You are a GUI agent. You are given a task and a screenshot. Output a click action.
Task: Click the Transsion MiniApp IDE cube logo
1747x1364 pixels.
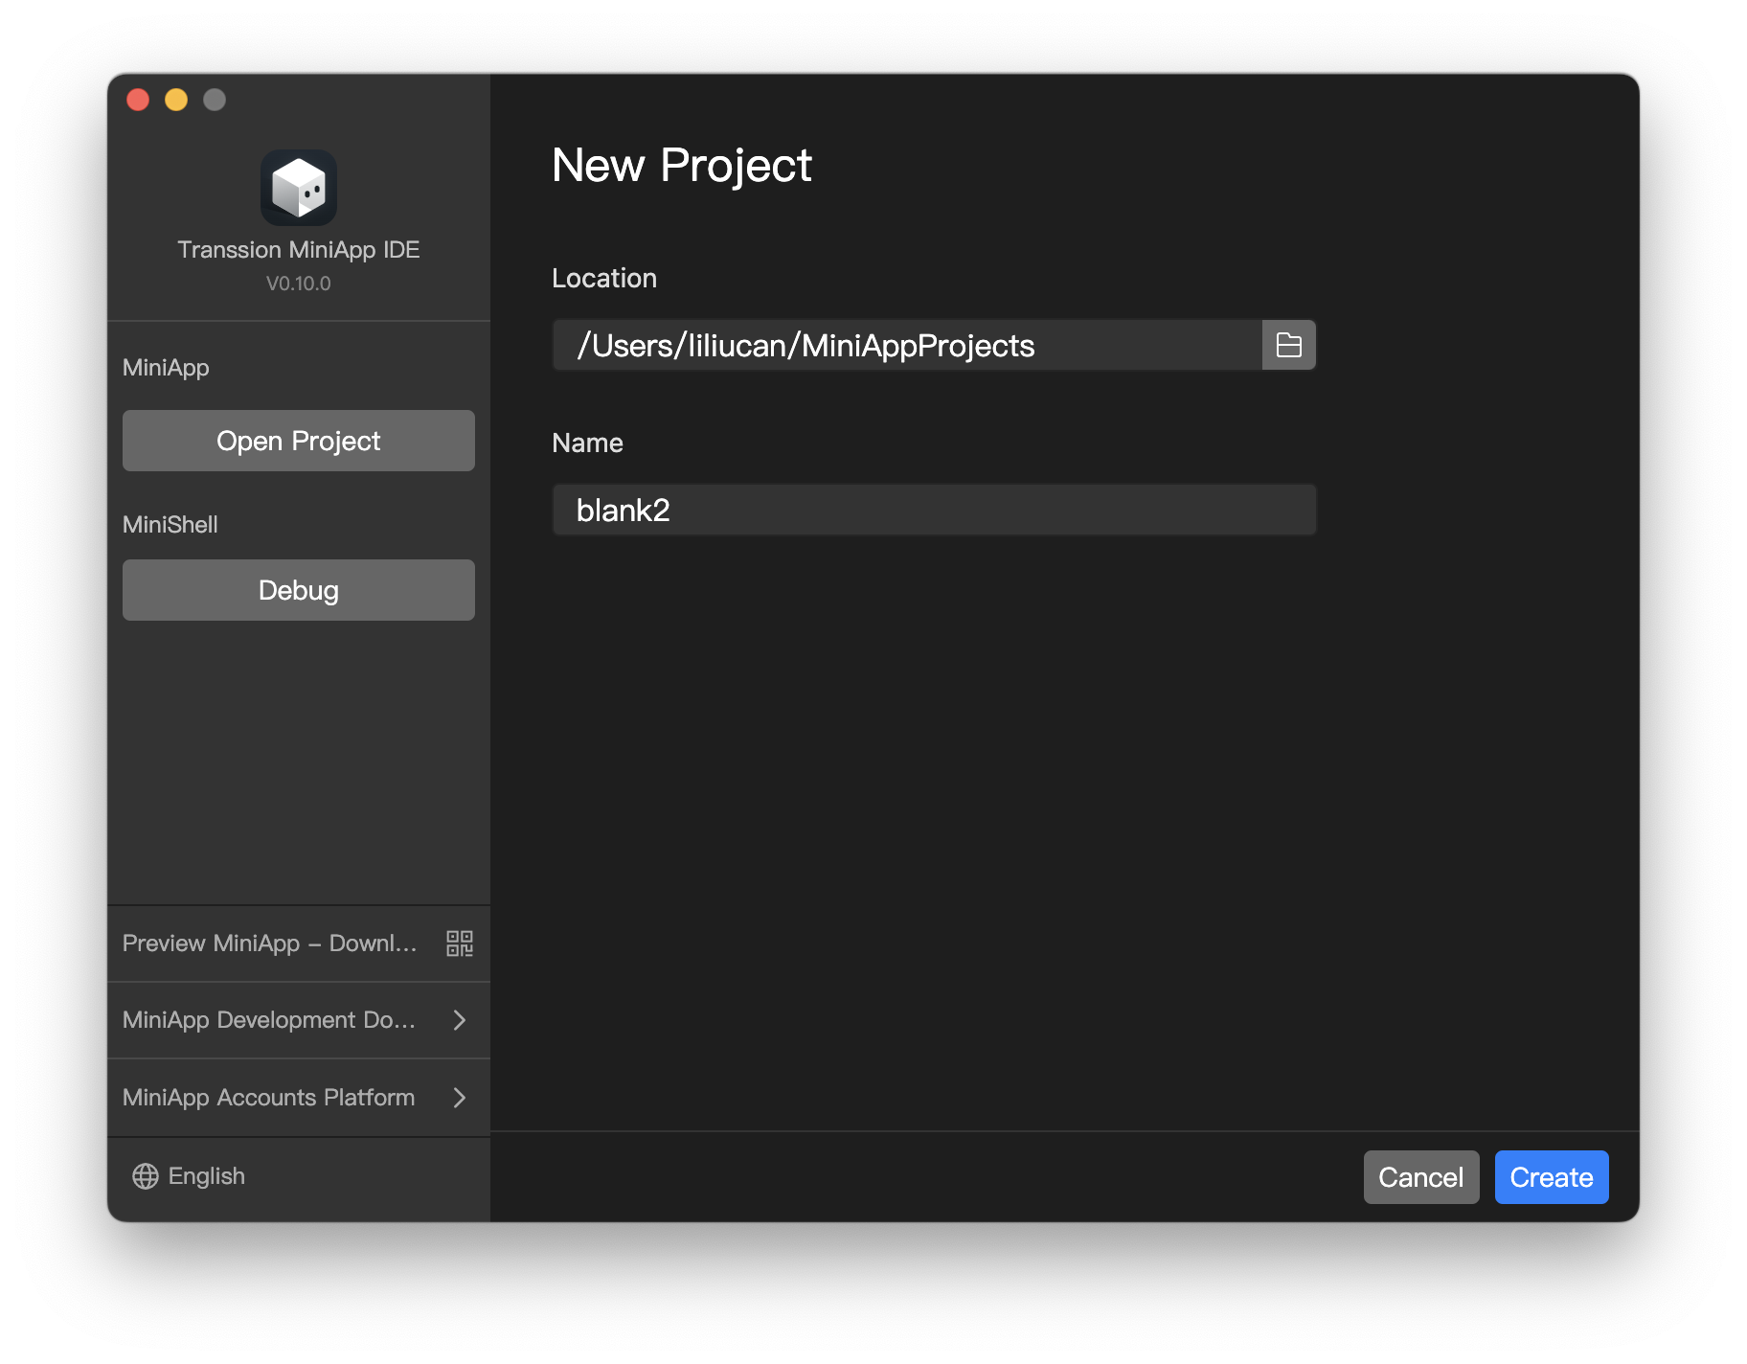tap(299, 188)
